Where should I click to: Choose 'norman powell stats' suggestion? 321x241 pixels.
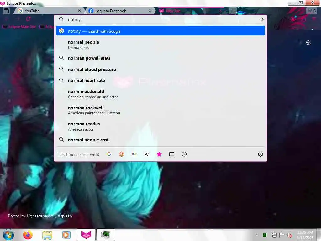pos(160,58)
